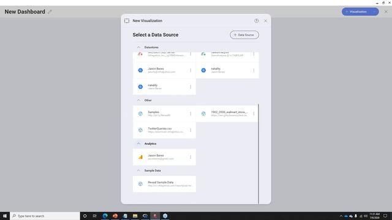
Task: Open Task View on the taskbar
Action: click(95, 216)
